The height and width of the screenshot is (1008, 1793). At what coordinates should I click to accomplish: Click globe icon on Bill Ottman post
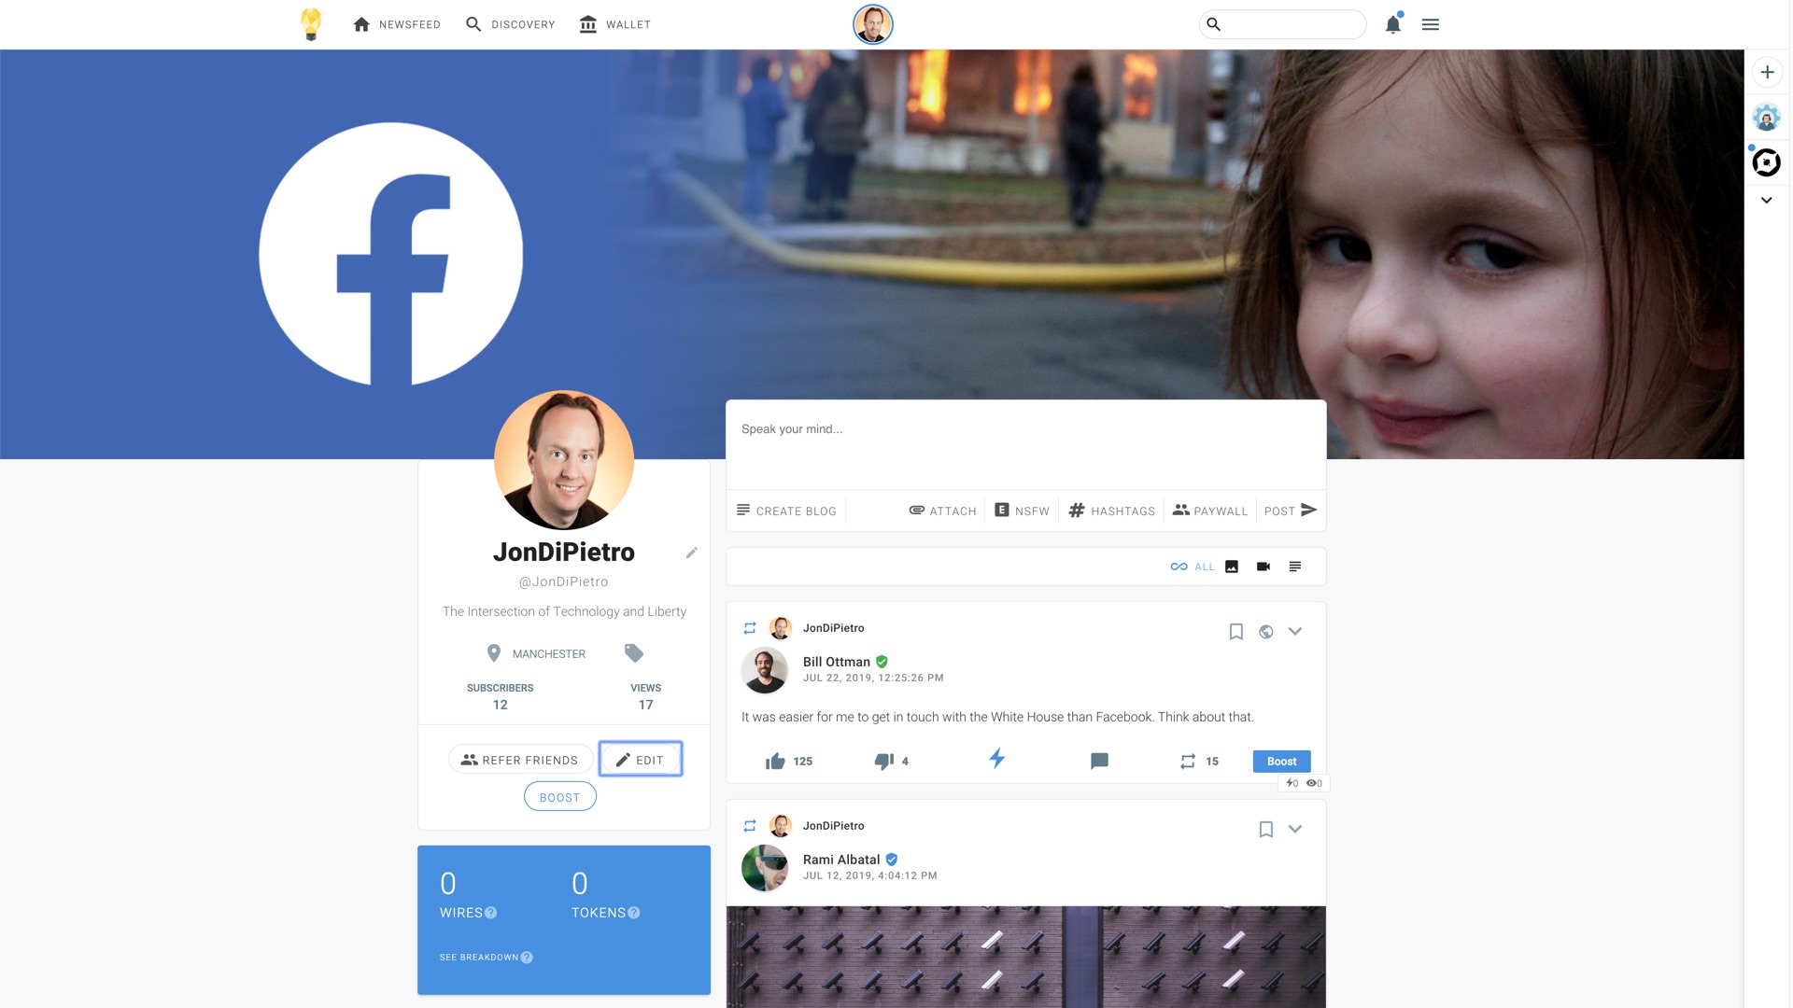[1266, 632]
